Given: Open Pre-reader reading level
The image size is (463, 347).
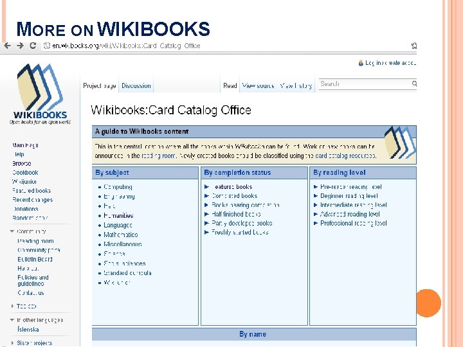Looking at the screenshot, I should (351, 187).
